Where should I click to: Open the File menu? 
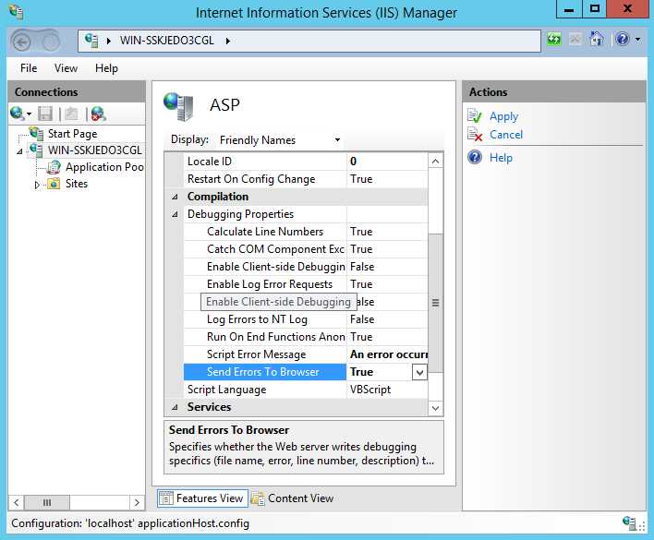click(29, 68)
